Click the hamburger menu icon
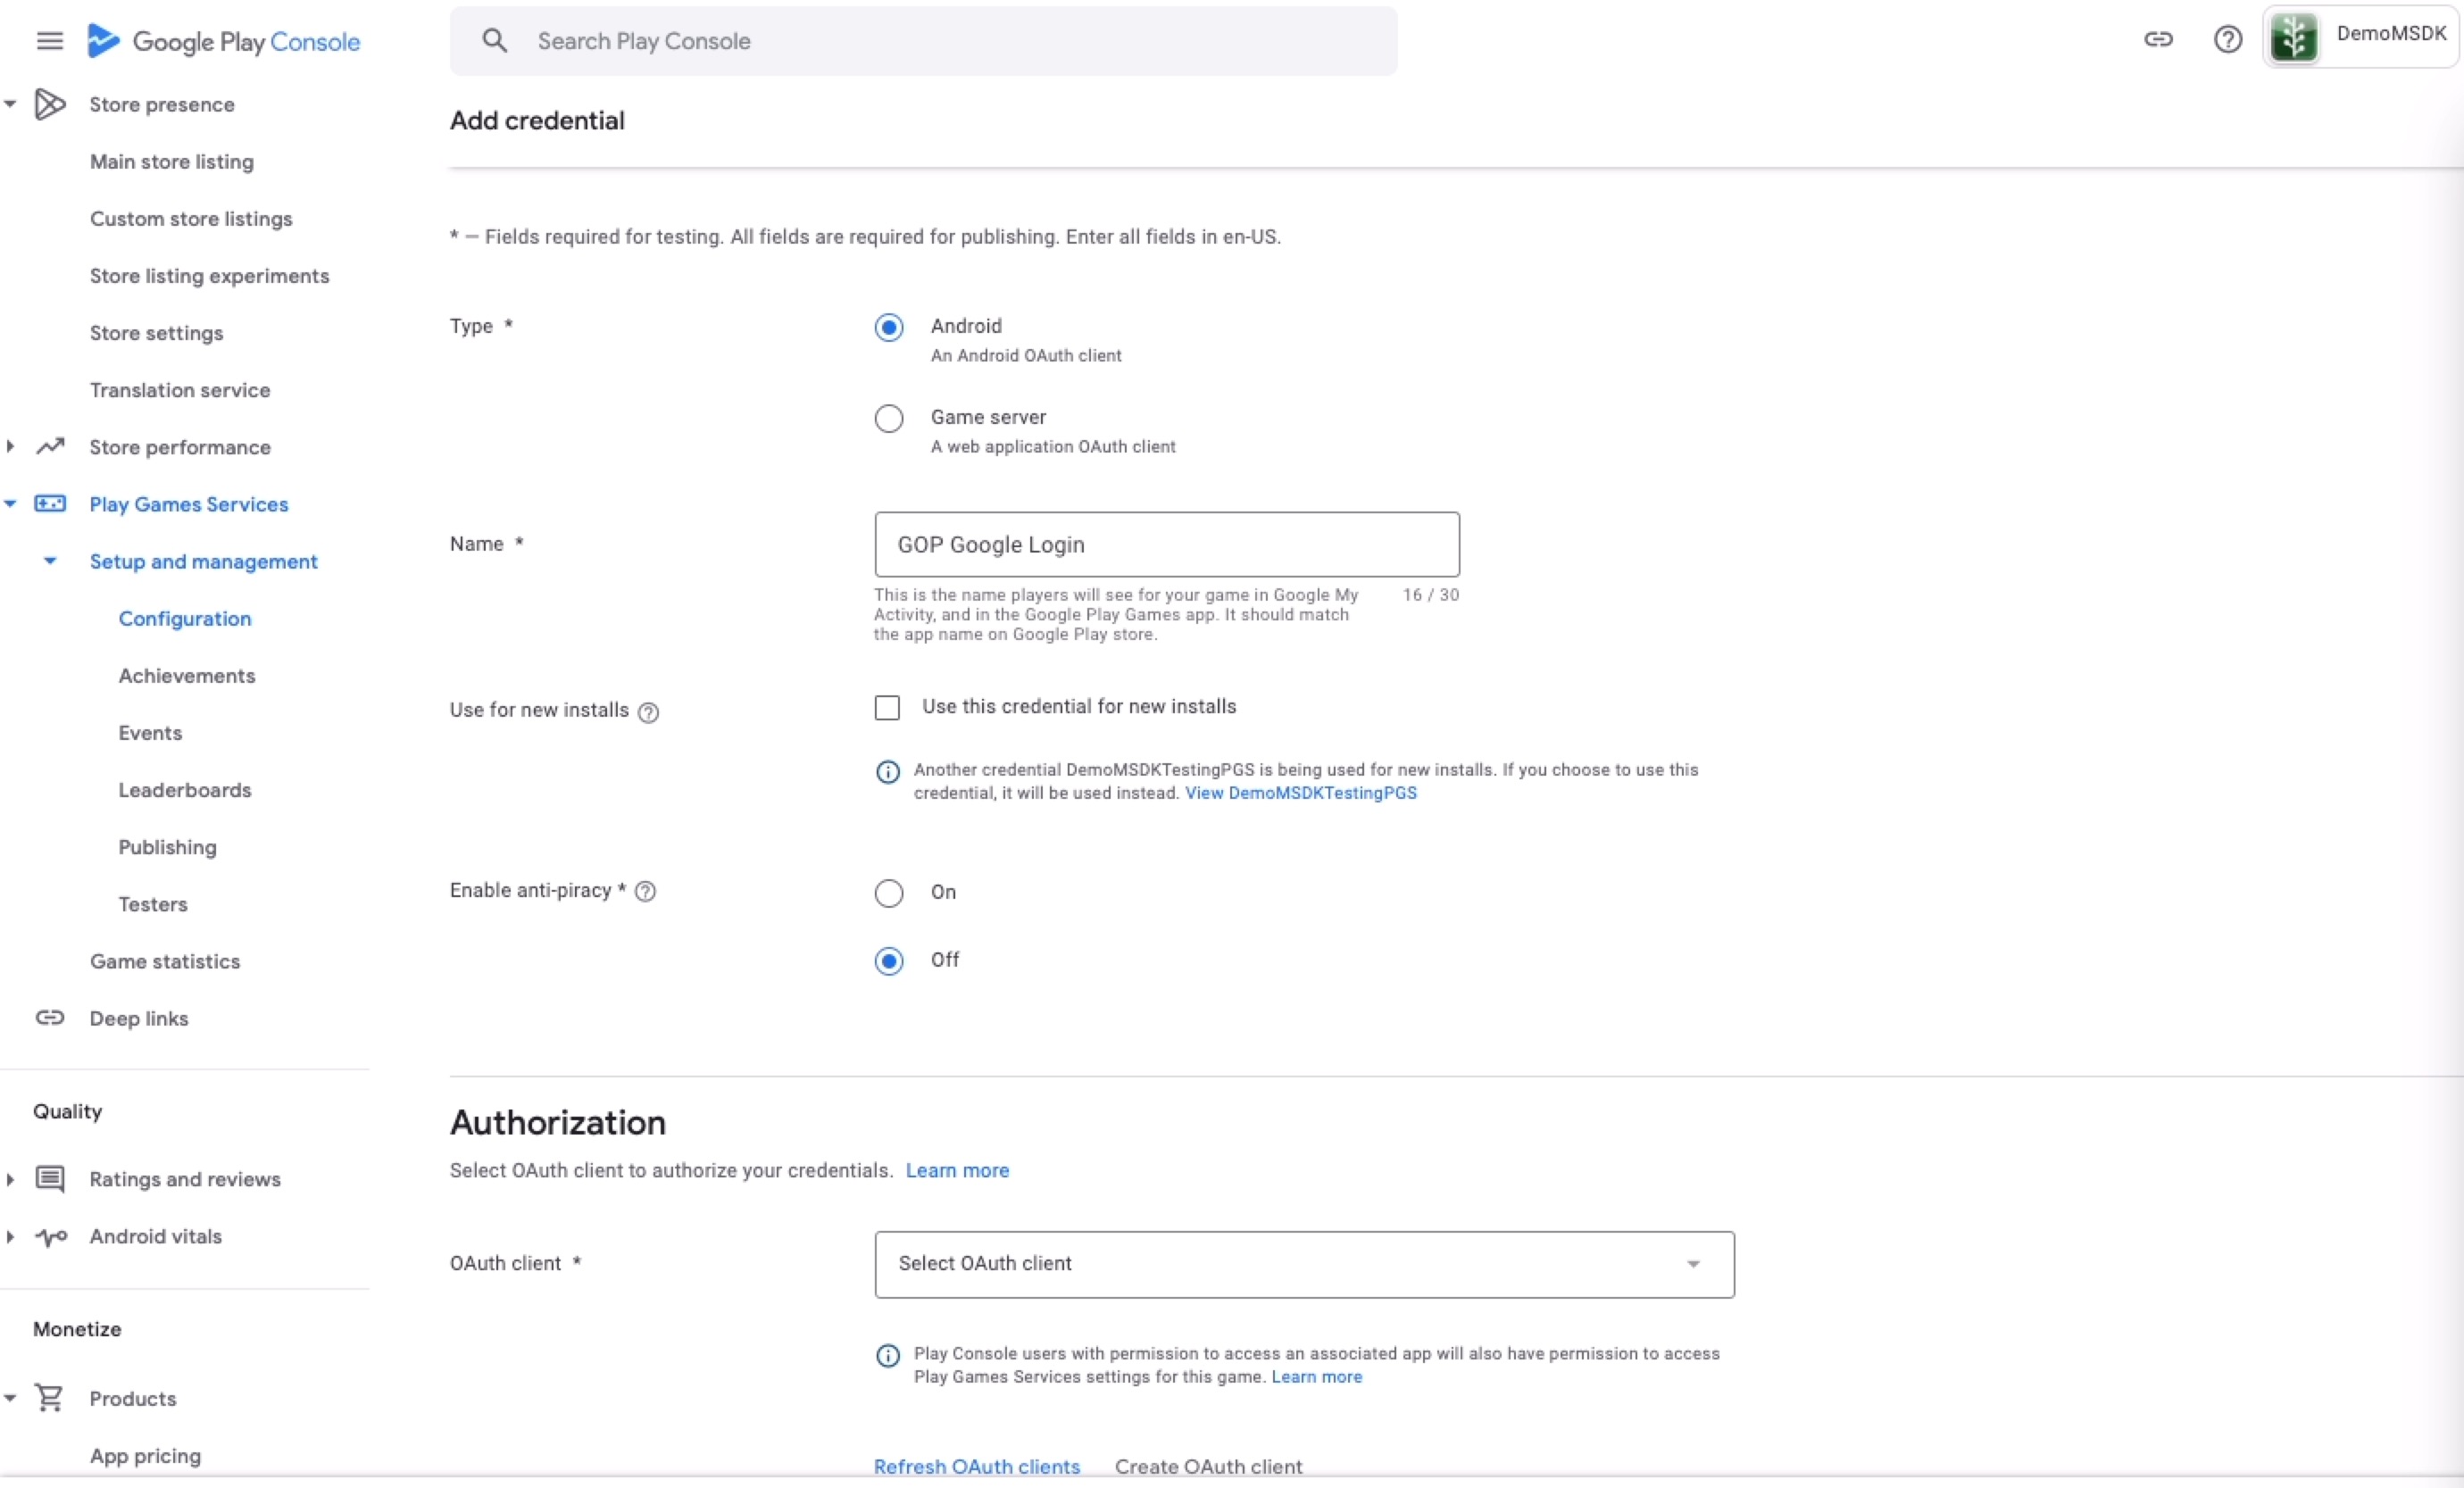This screenshot has width=2464, height=1488. point(49,41)
